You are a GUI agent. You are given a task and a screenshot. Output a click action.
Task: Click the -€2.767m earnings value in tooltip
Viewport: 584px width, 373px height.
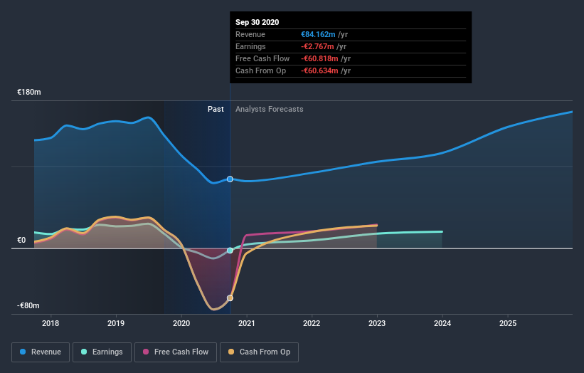click(317, 46)
